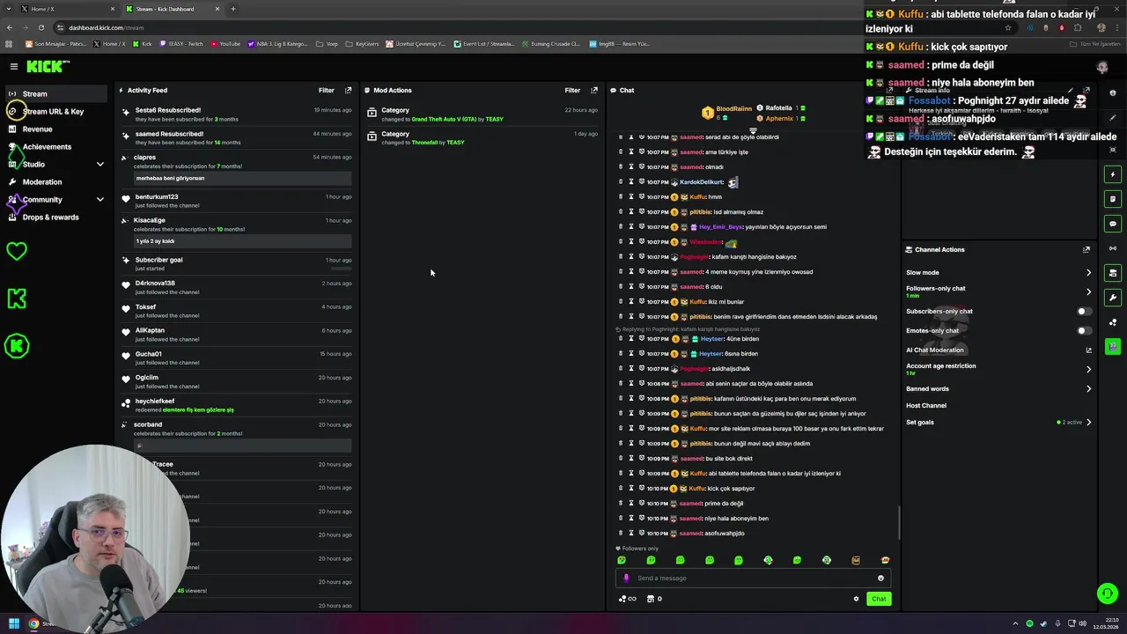Timeout the user of 'kick çok sapıtıyor' message
Screen dimensions: 1127x634
pos(631,488)
